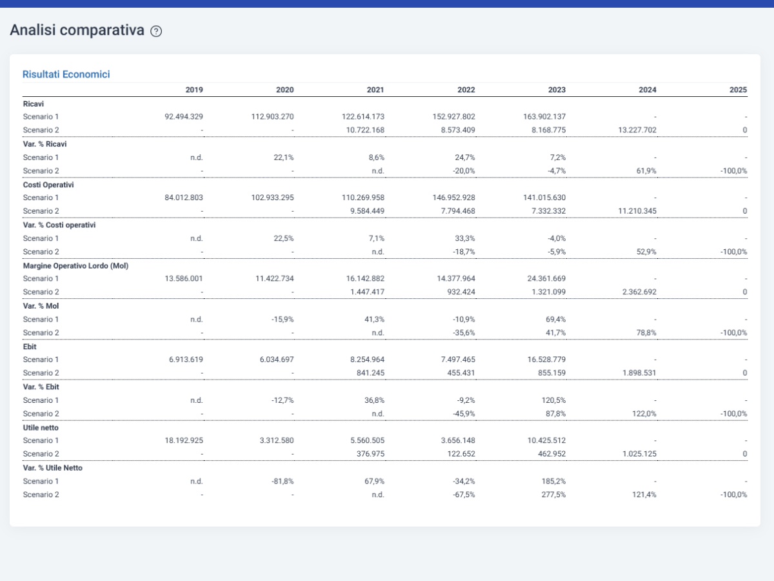Select the 2024 column header
Screen dimensions: 774x581
click(648, 90)
